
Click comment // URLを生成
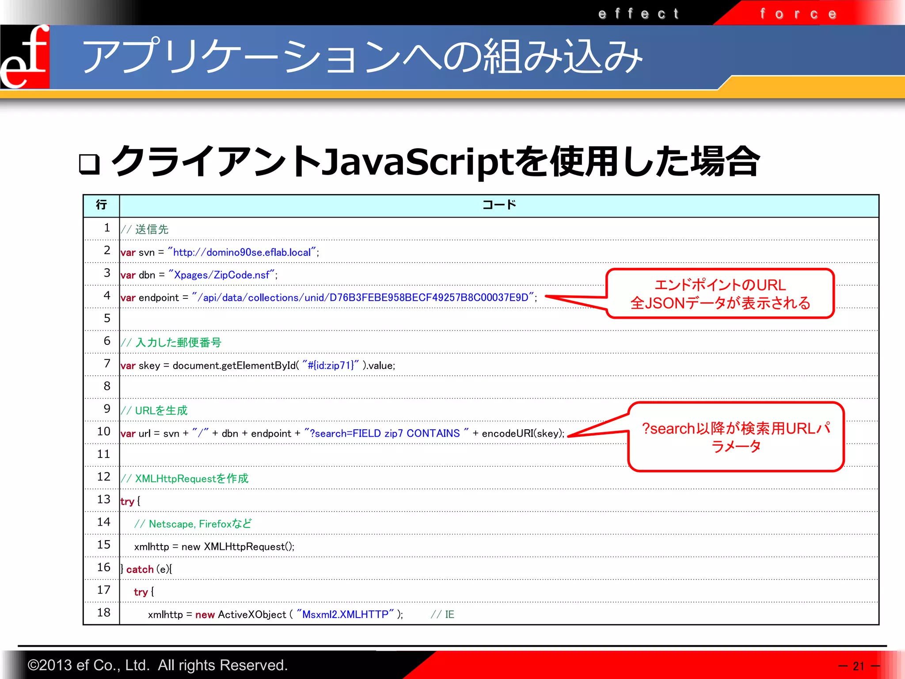tap(154, 411)
